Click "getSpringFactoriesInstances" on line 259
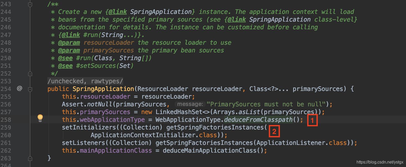 215,127
